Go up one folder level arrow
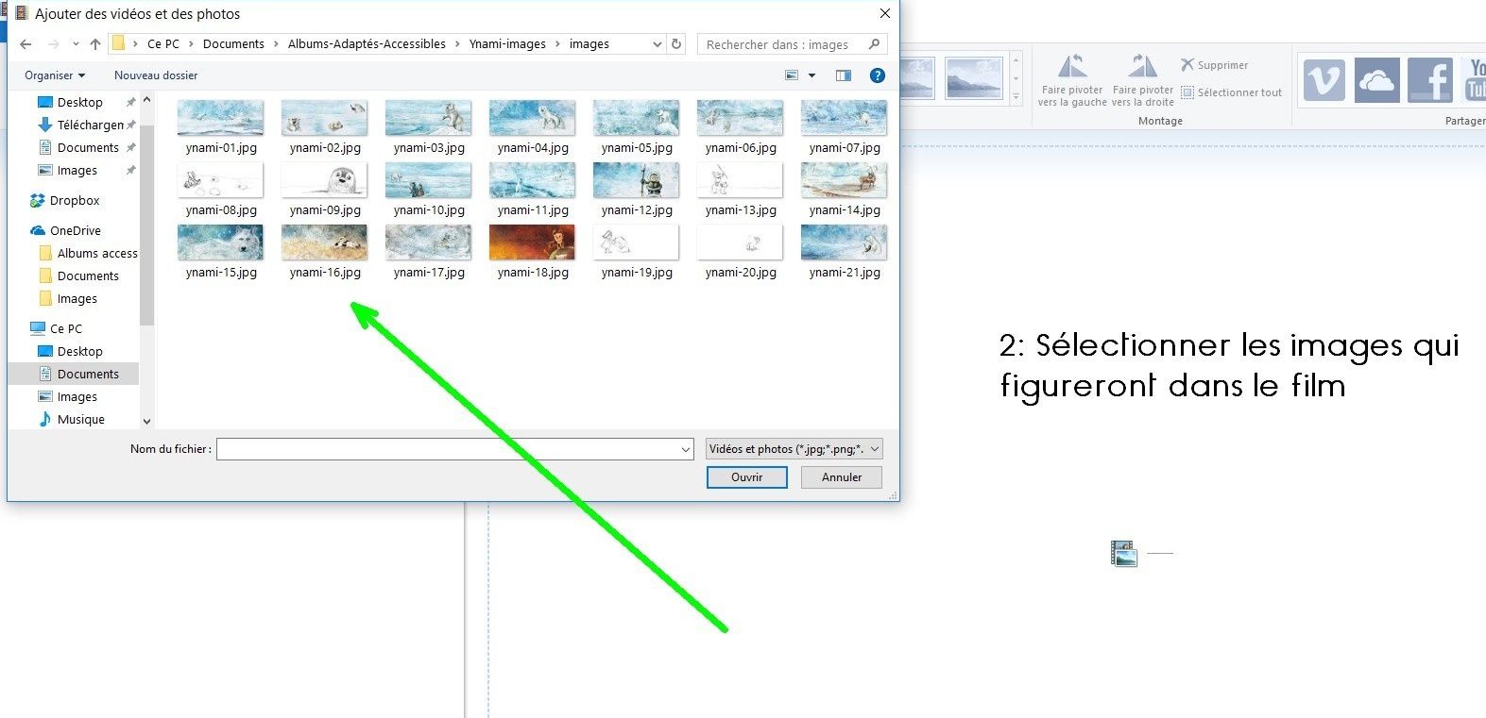This screenshot has height=718, width=1486. pyautogui.click(x=94, y=44)
